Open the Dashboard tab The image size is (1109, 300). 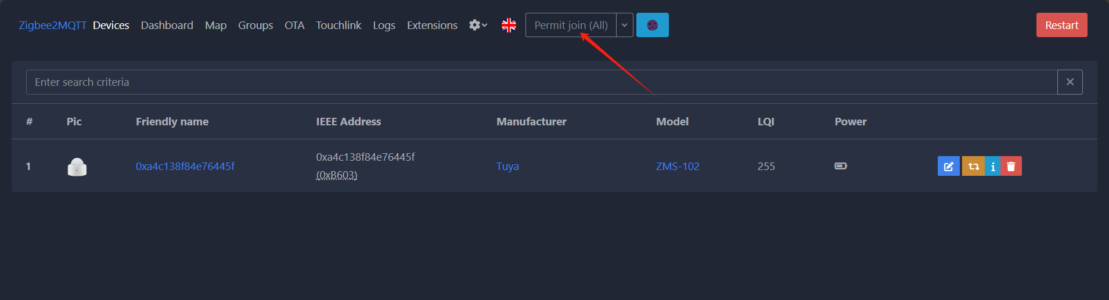[x=167, y=25]
